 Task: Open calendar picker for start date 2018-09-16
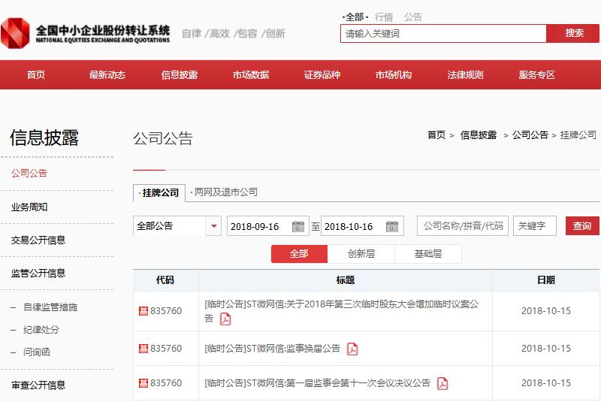pos(297,226)
